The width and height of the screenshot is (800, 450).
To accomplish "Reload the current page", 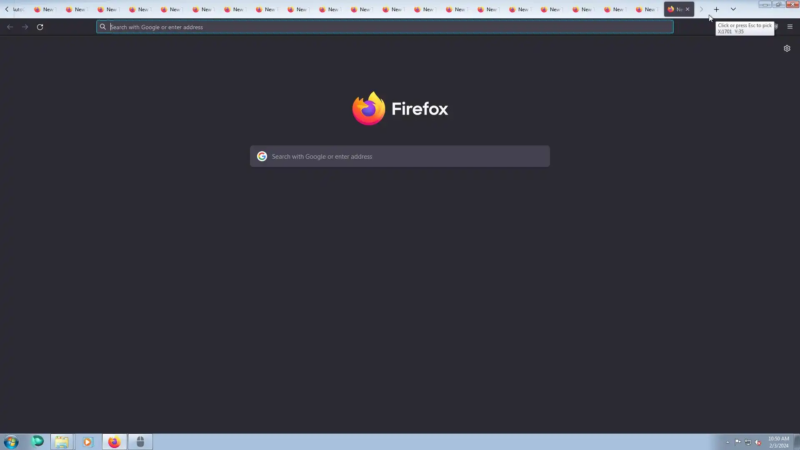I will click(x=40, y=27).
